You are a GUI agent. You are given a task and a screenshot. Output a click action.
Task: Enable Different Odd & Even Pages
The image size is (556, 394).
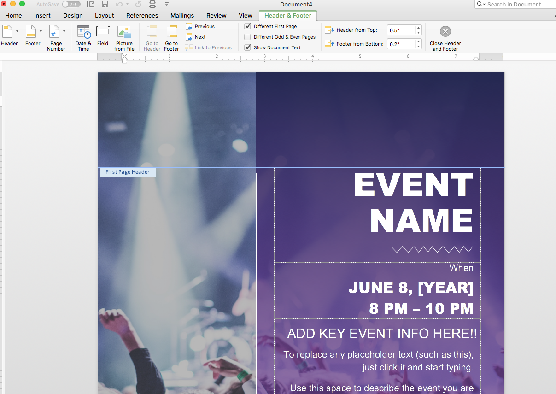[247, 37]
